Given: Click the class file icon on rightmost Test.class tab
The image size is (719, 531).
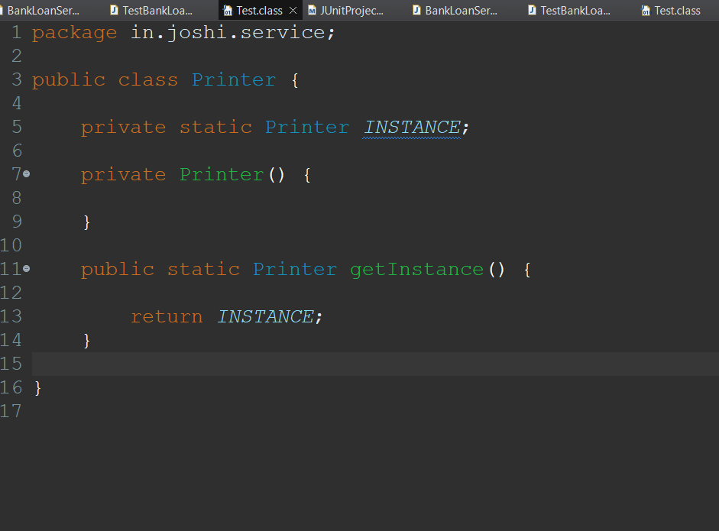Looking at the screenshot, I should pos(646,11).
